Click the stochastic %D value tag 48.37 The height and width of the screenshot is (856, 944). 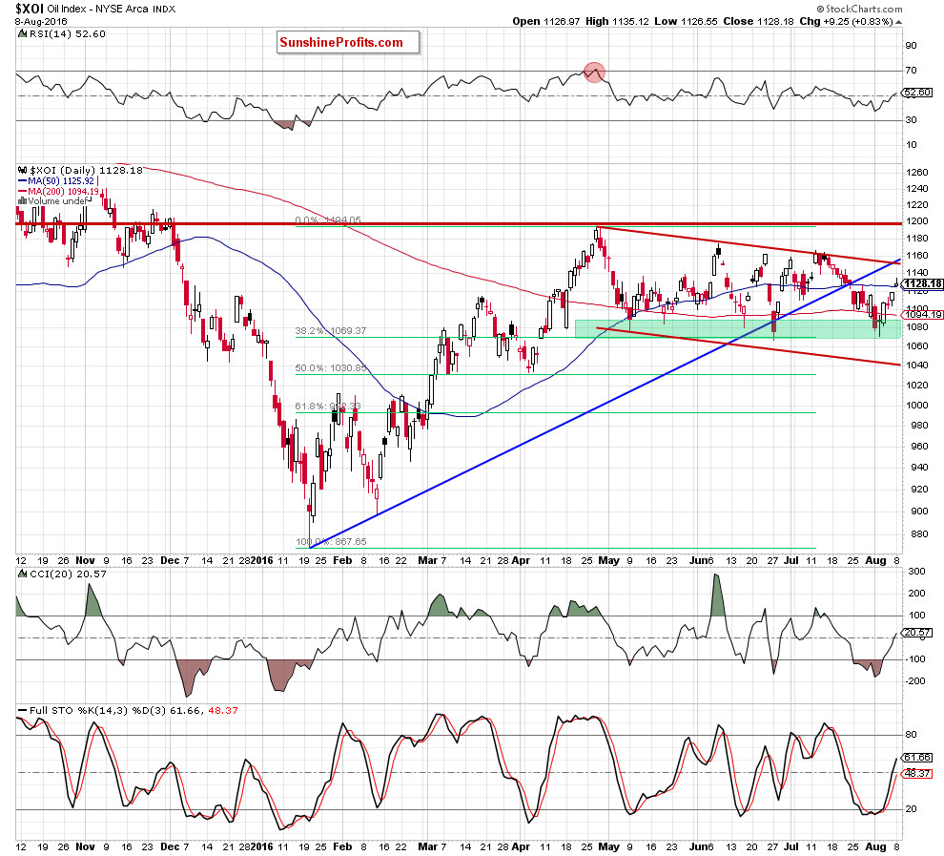click(917, 774)
